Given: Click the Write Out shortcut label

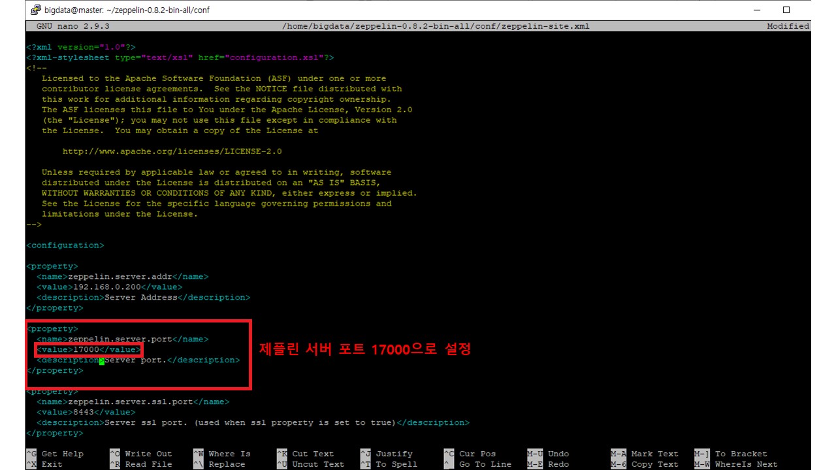Looking at the screenshot, I should 149,454.
